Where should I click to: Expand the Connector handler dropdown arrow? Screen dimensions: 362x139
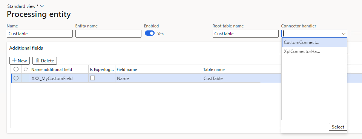pyautogui.click(x=344, y=34)
